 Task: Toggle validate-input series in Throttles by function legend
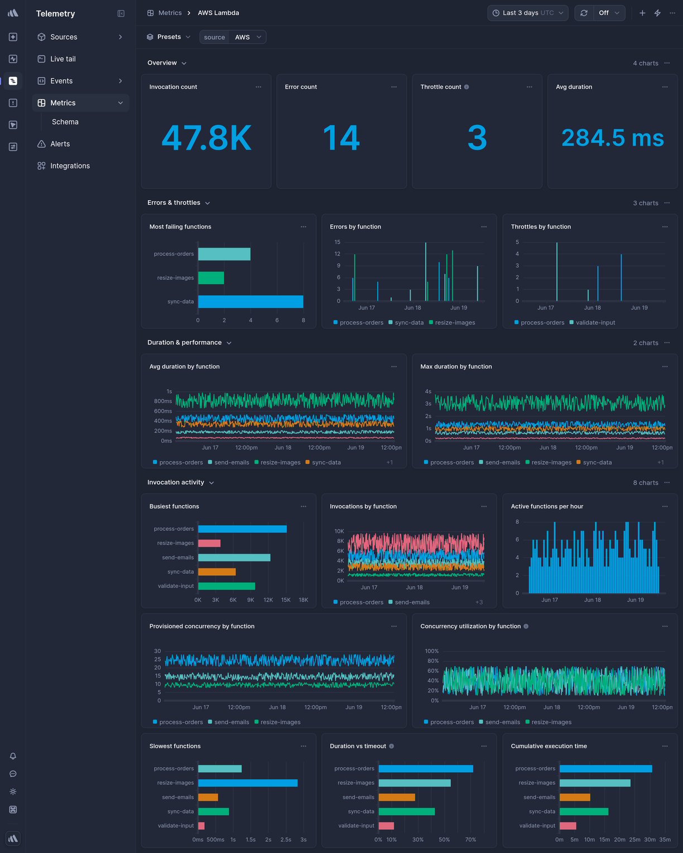click(592, 322)
